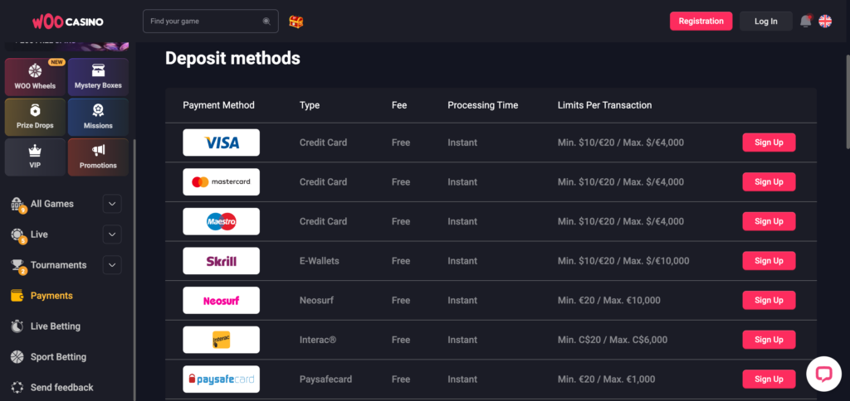Click the Visa payment logo
The height and width of the screenshot is (401, 850).
tap(221, 143)
